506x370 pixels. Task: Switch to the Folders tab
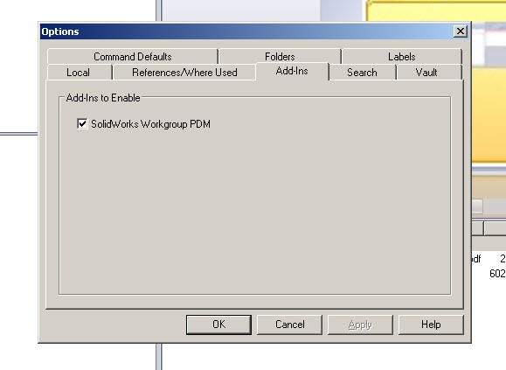tap(280, 57)
